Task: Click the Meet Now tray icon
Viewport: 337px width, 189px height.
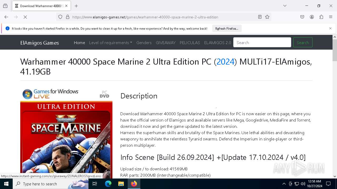Action: tap(290, 184)
